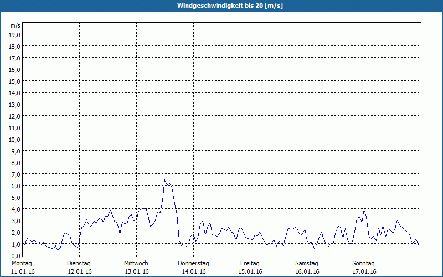Select the '5,0' y-axis value
Image resolution: width=443 pixels, height=277 pixels.
pyautogui.click(x=16, y=198)
